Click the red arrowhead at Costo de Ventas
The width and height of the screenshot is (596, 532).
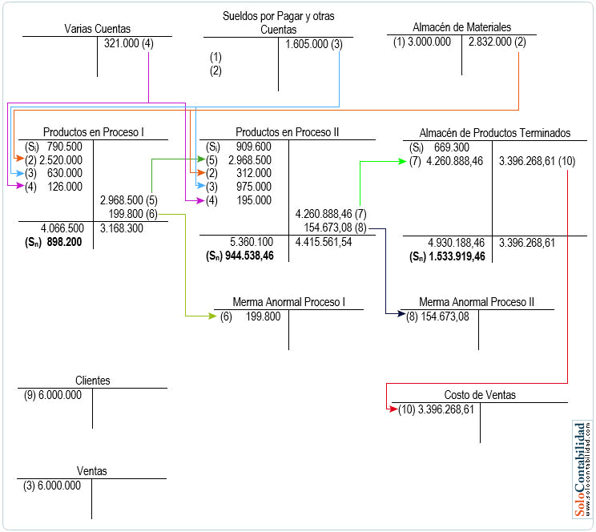[392, 409]
